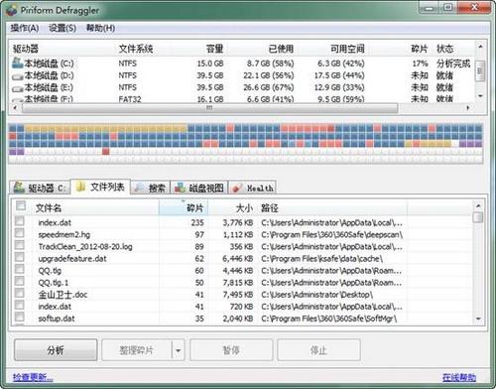Click drive list horizontal scroll-right arrow
The width and height of the screenshot is (496, 389).
tap(467, 108)
